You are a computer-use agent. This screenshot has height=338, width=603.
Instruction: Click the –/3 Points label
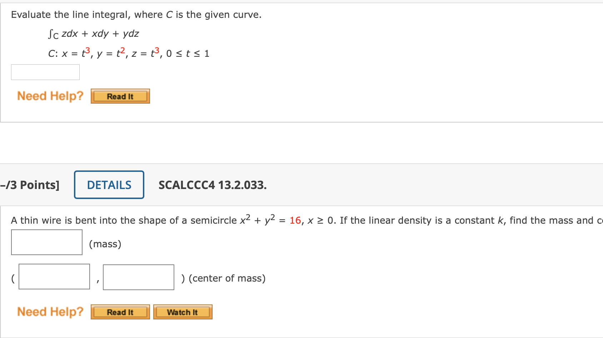(x=30, y=185)
